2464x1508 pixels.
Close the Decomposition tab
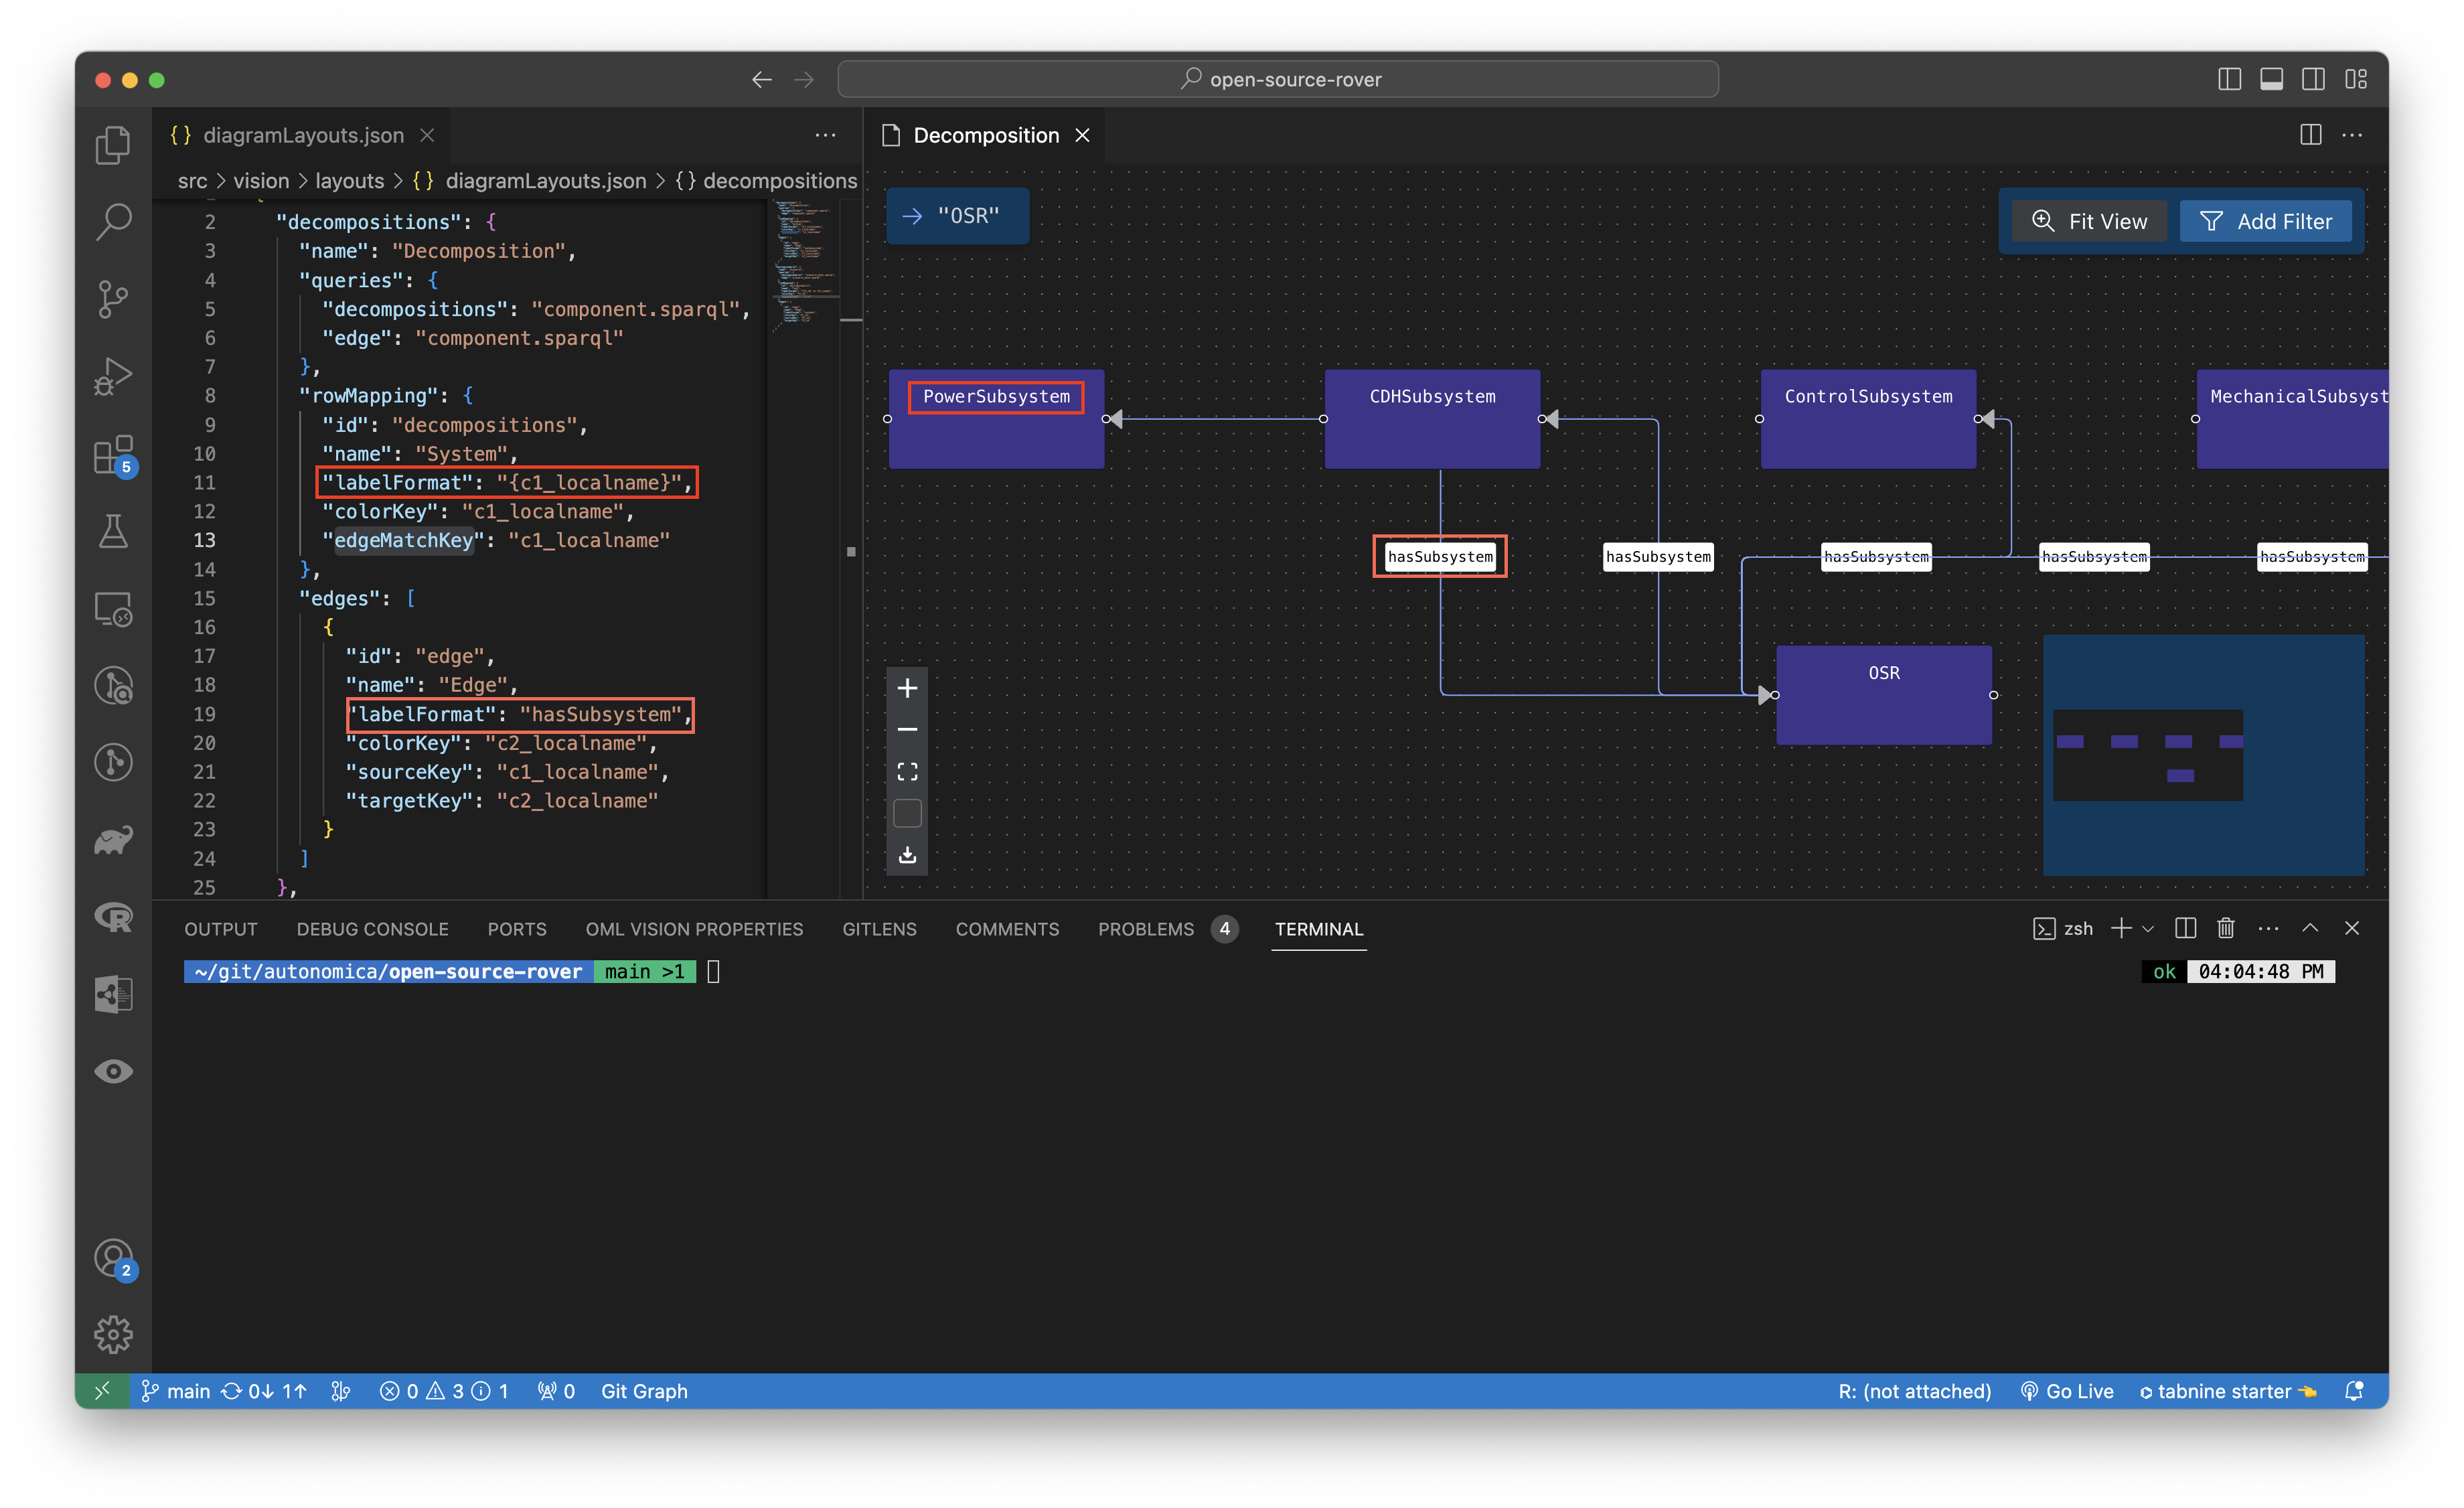tap(1082, 135)
